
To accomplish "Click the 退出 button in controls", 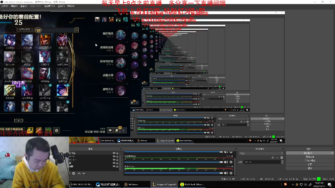I will (310, 168).
